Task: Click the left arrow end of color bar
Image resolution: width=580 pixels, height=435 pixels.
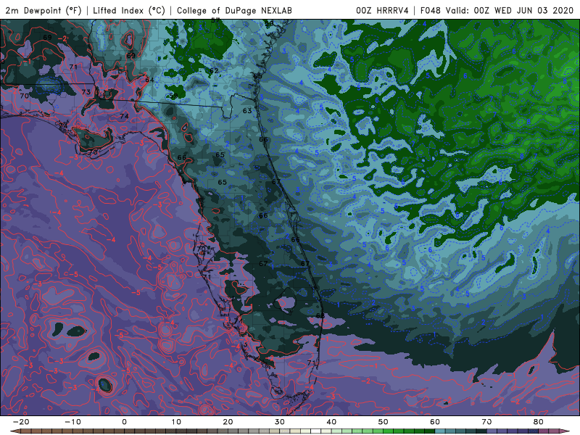Action: pos(14,431)
